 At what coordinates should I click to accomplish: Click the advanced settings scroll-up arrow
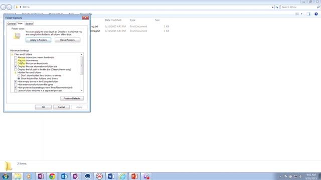(82, 54)
